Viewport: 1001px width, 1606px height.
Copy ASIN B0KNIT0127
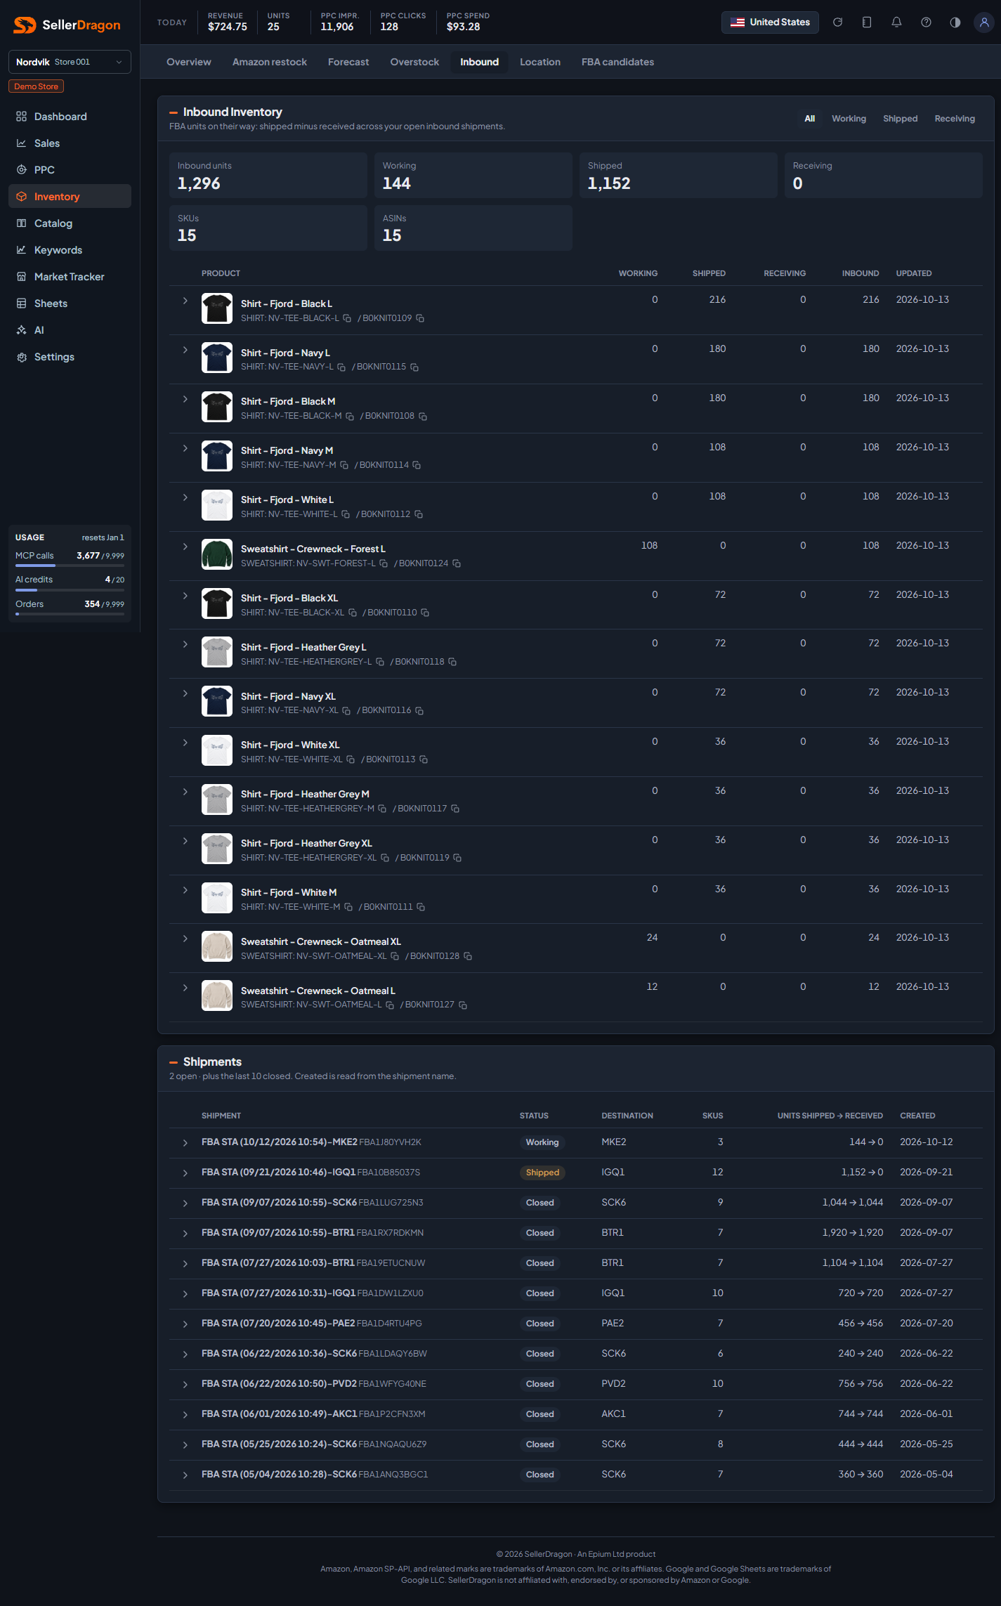tap(463, 1005)
